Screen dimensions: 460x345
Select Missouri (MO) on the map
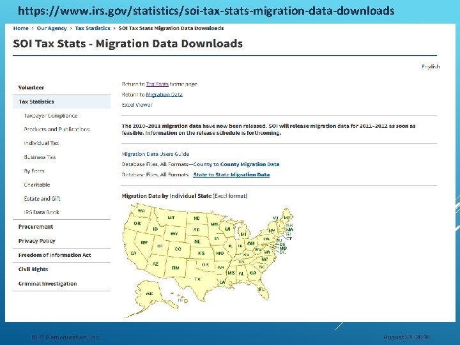tap(220, 253)
